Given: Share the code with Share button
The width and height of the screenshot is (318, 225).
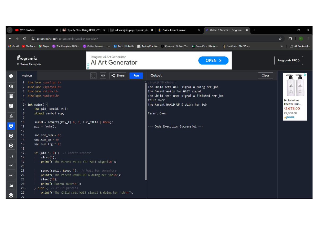Looking at the screenshot, I should (118, 76).
